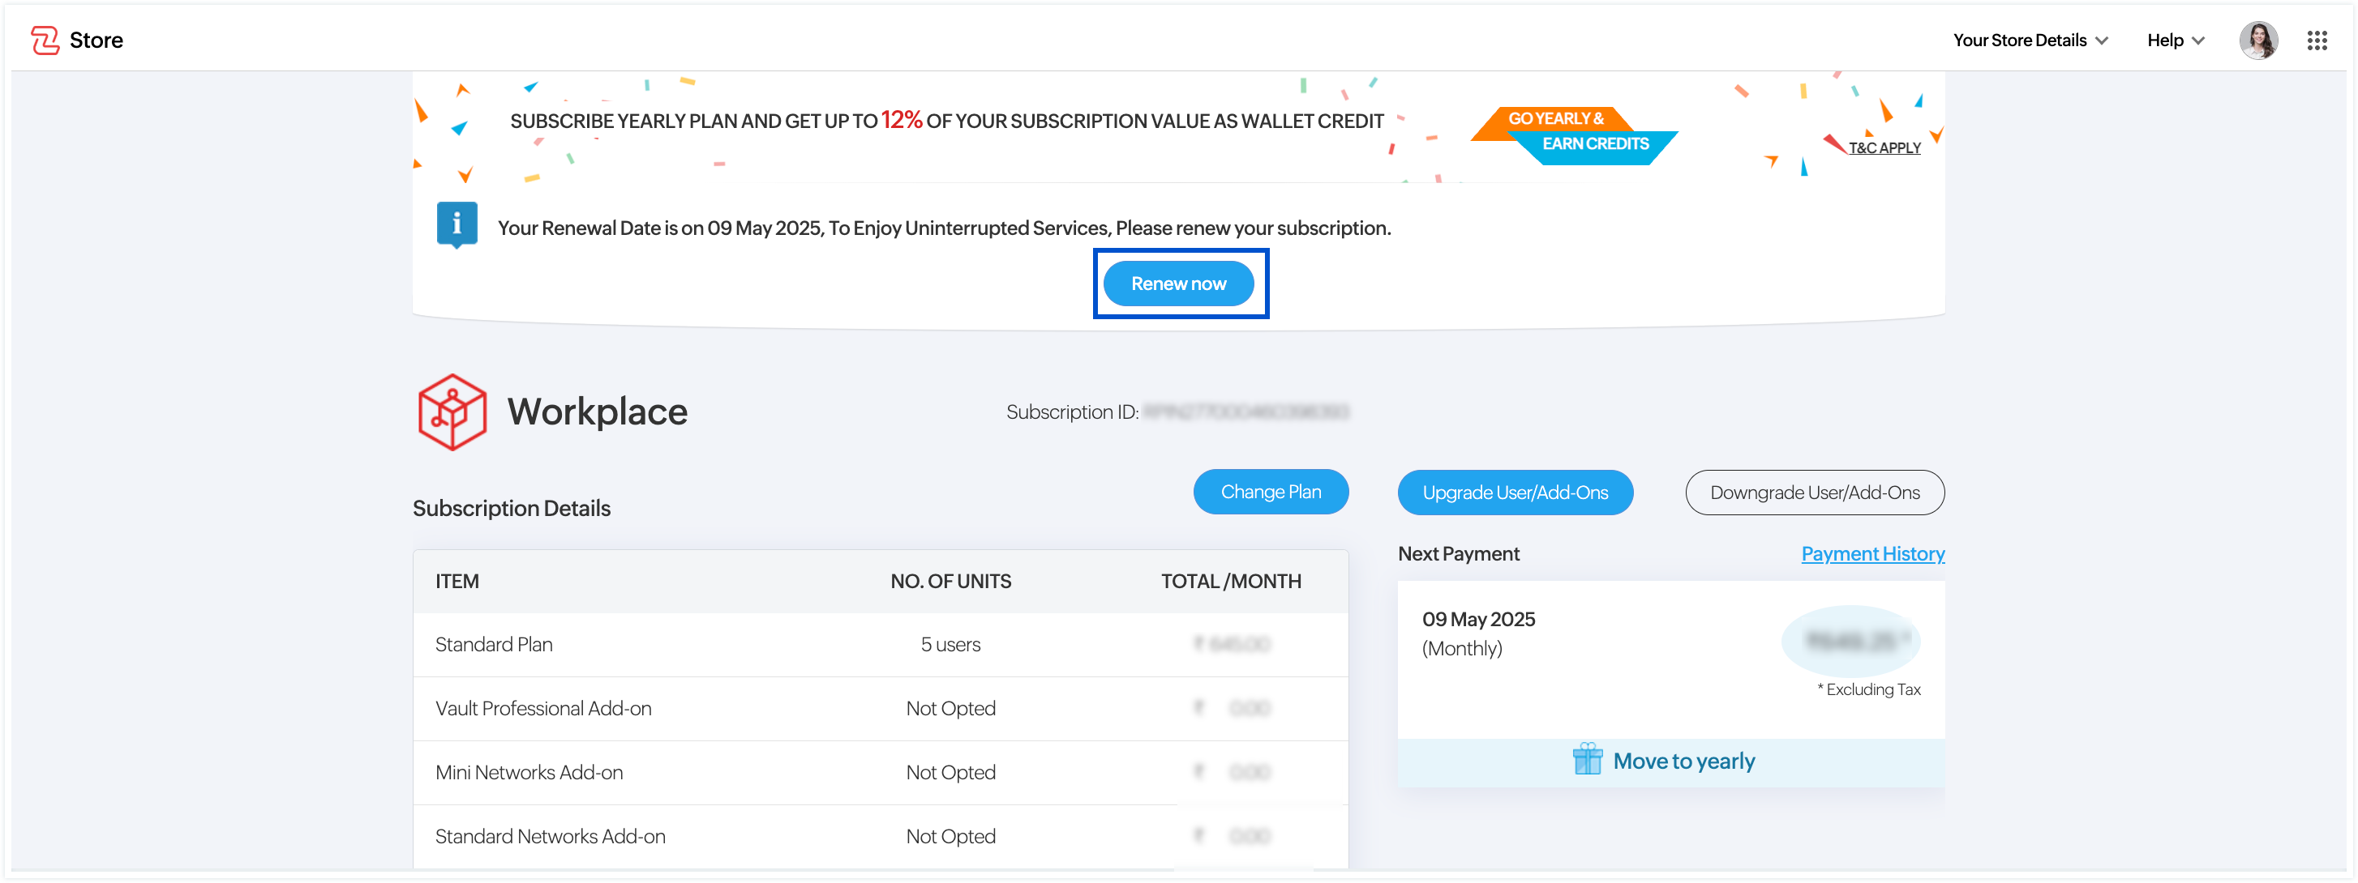The height and width of the screenshot is (883, 2358).
Task: Open the T&C APPLY link
Action: pos(1884,148)
